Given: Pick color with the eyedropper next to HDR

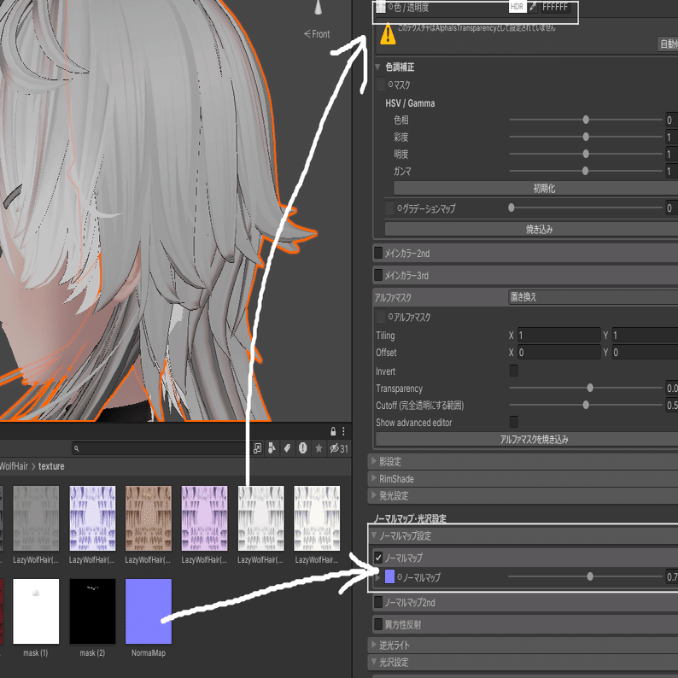Looking at the screenshot, I should [x=533, y=7].
